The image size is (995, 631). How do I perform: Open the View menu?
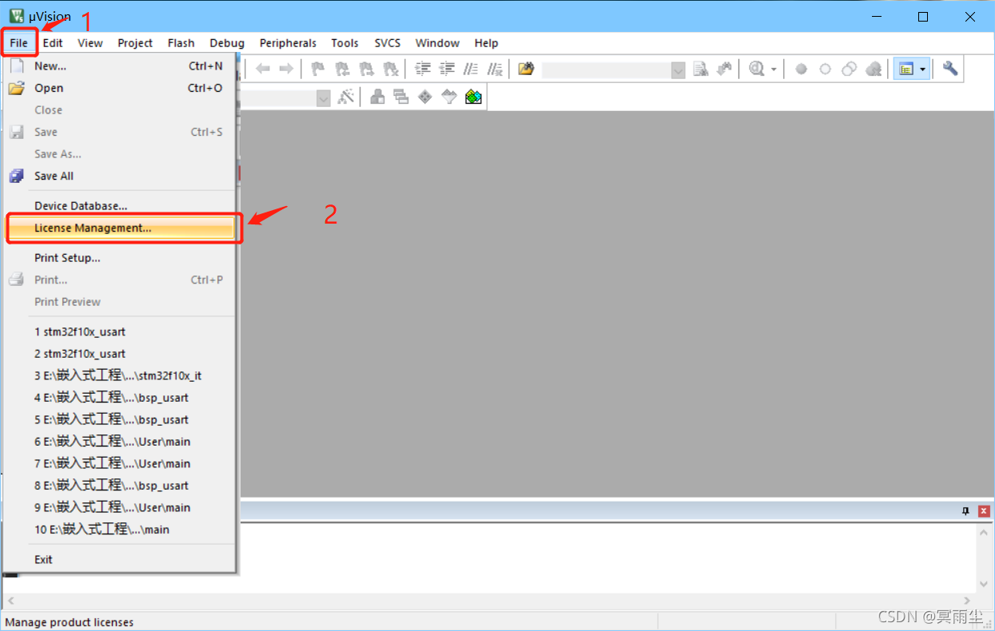click(x=90, y=43)
